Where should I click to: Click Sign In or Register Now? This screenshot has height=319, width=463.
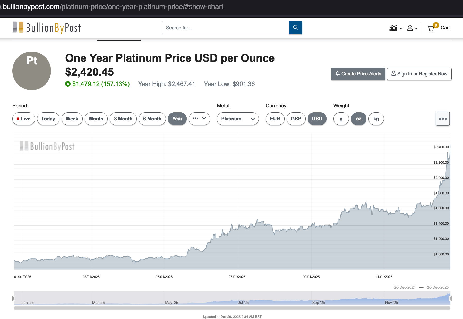419,74
